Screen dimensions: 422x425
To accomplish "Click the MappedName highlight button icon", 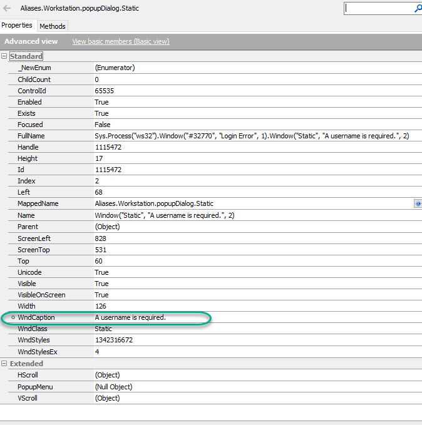I will 418,204.
